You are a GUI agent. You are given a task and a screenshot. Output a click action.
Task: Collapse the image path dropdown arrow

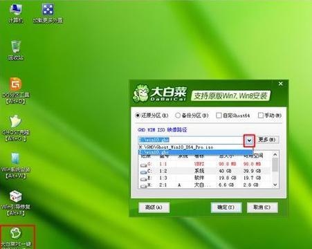tap(249, 140)
